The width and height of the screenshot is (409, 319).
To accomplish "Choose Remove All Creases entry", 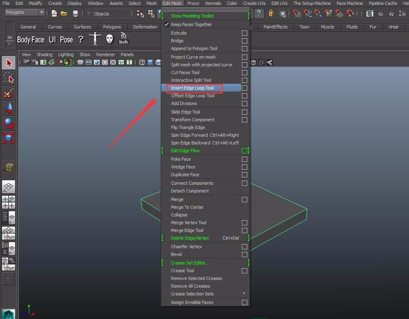I will pyautogui.click(x=190, y=286).
